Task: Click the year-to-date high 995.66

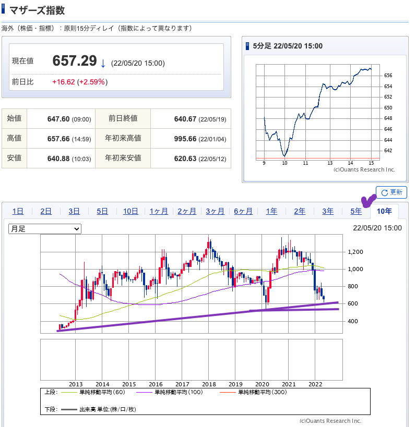Action: [x=185, y=139]
